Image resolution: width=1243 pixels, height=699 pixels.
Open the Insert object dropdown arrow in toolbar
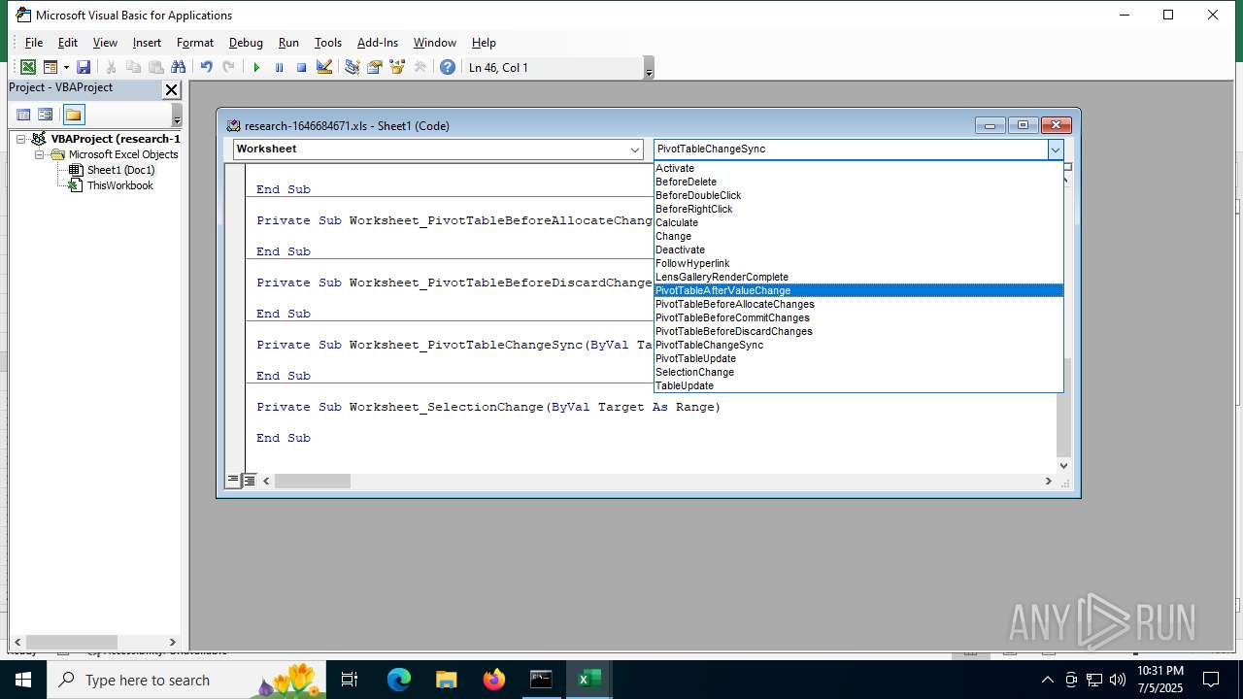66,67
